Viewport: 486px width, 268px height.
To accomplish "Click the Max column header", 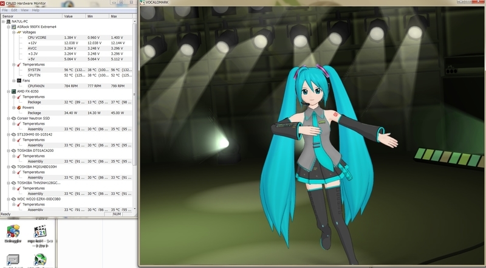I will tap(120, 16).
